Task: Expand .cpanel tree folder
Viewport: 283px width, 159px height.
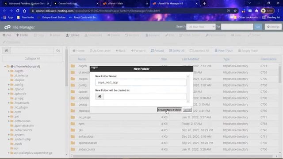Action: click(9, 89)
